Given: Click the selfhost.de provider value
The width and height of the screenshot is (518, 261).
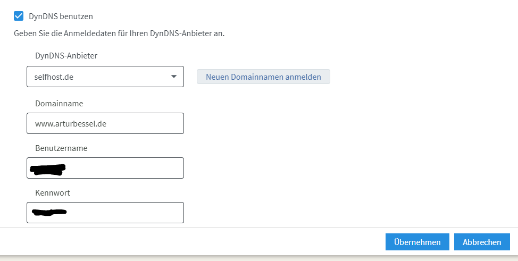Looking at the screenshot, I should [x=54, y=77].
